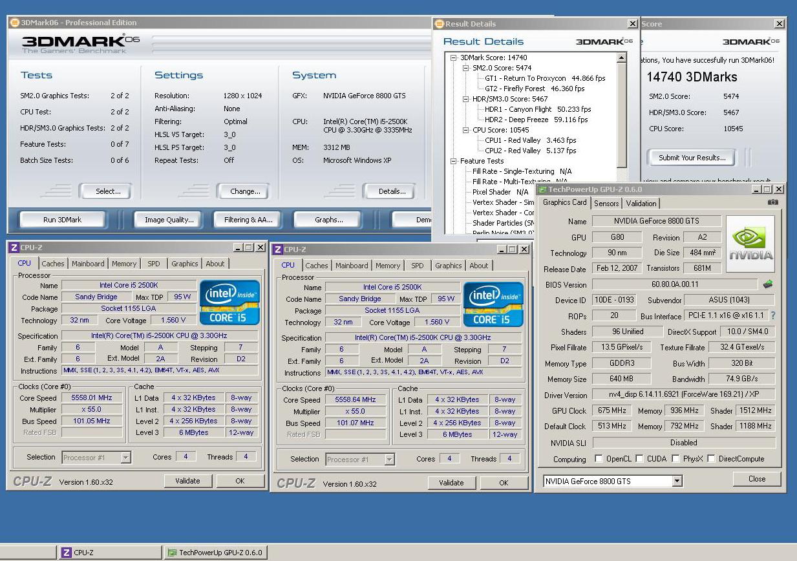797x561 pixels.
Task: Select GT1 - Return To Proxycon row
Action: coord(545,78)
